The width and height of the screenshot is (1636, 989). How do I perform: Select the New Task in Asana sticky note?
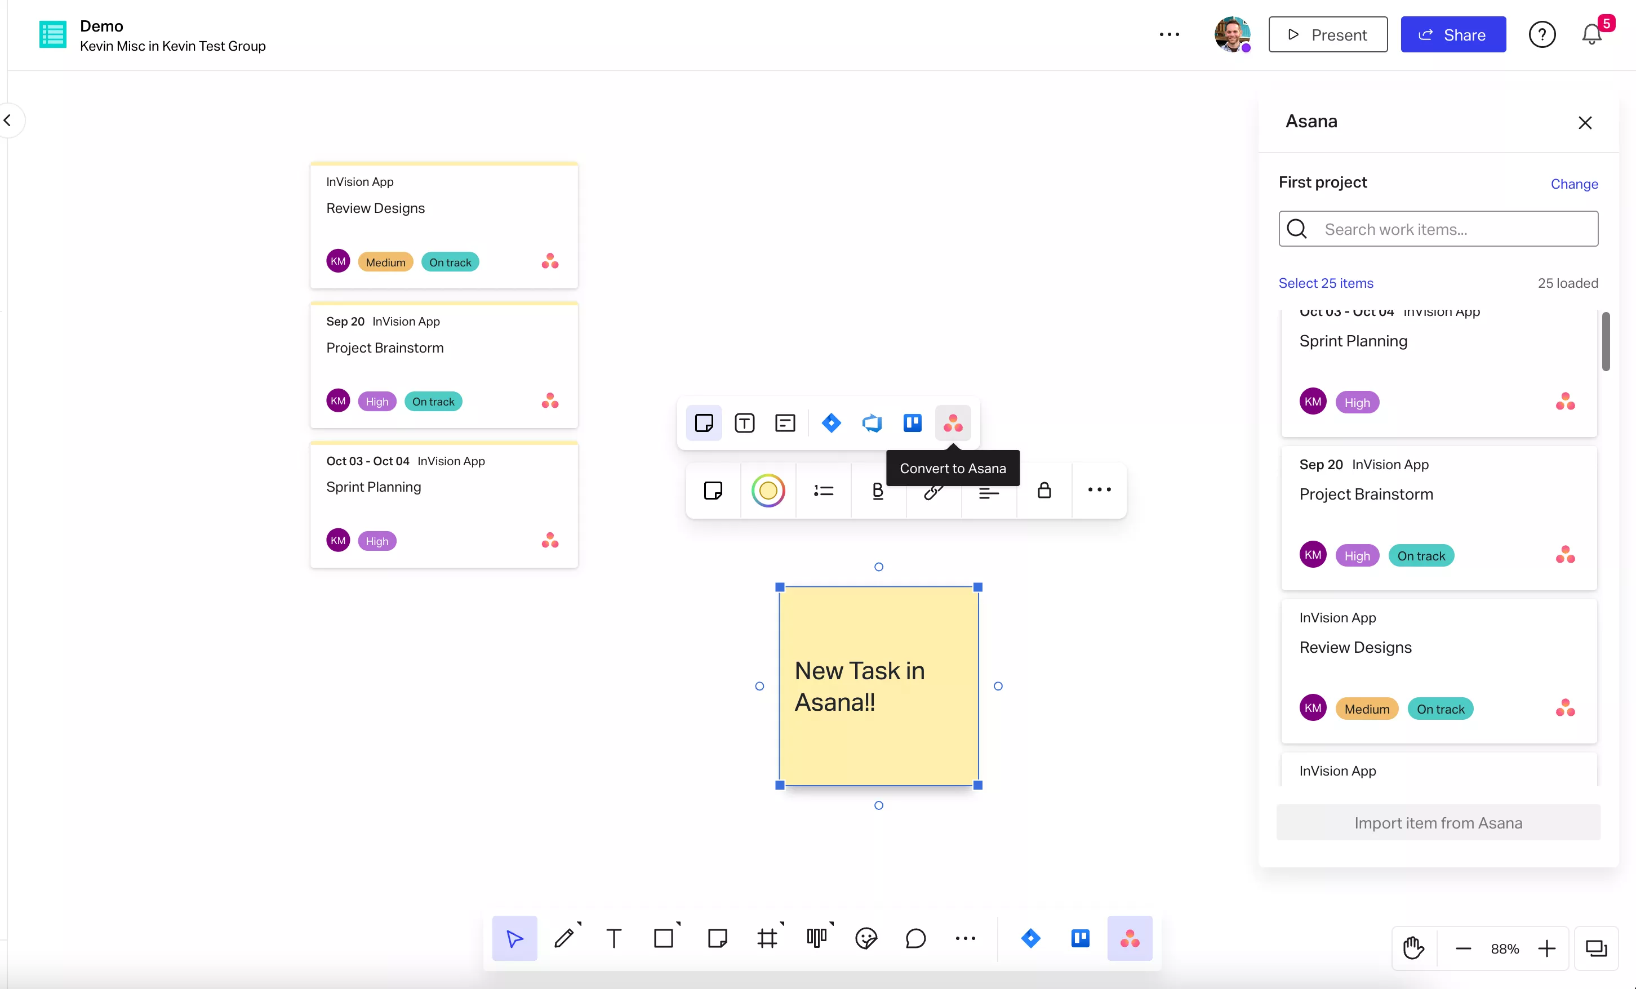click(x=878, y=685)
